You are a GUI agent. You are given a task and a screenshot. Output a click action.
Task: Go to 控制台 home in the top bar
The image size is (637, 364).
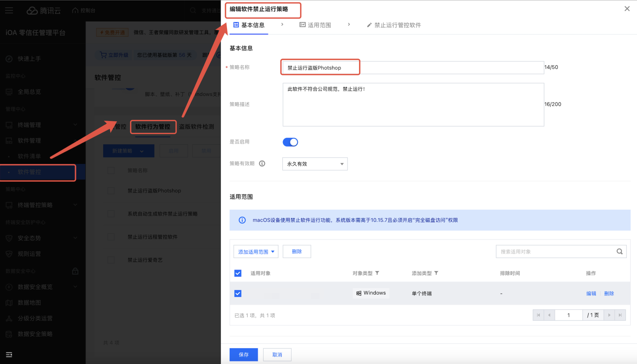(84, 11)
